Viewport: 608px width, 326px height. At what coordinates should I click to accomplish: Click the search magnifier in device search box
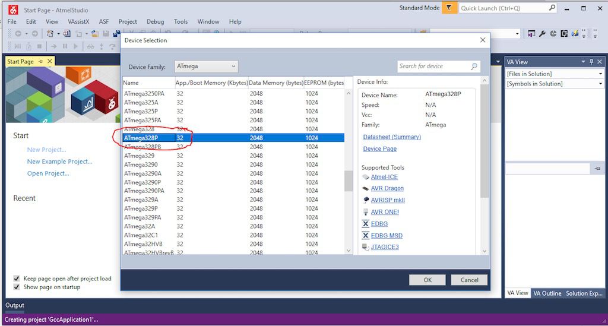click(x=474, y=67)
